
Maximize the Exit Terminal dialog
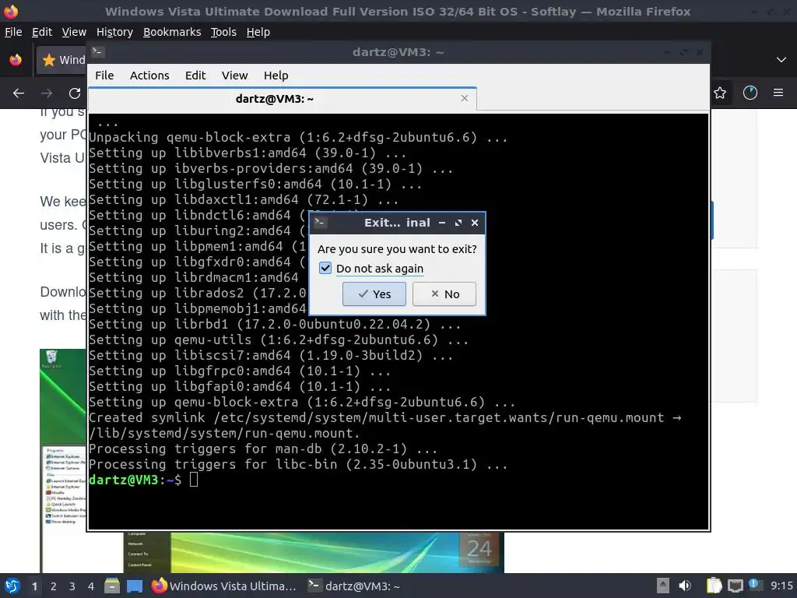(458, 223)
